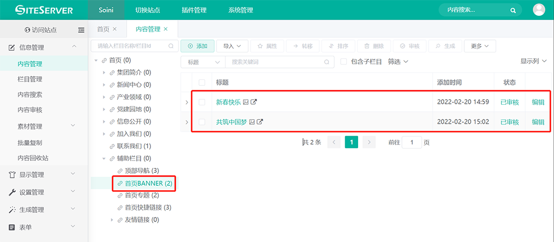Enable the 包含子栏目 checkbox
Image resolution: width=554 pixels, height=242 pixels.
coord(344,62)
